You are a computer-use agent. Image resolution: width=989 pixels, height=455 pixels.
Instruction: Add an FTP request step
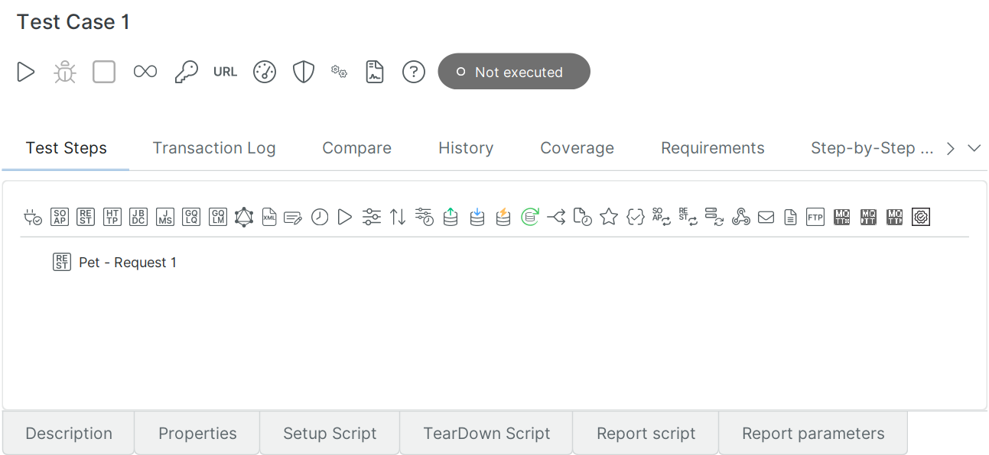coord(815,217)
